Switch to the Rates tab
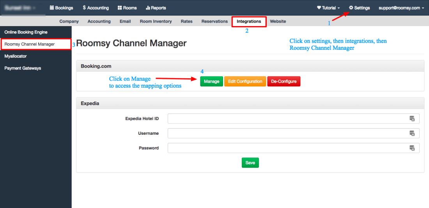The image size is (429, 208). tap(186, 21)
